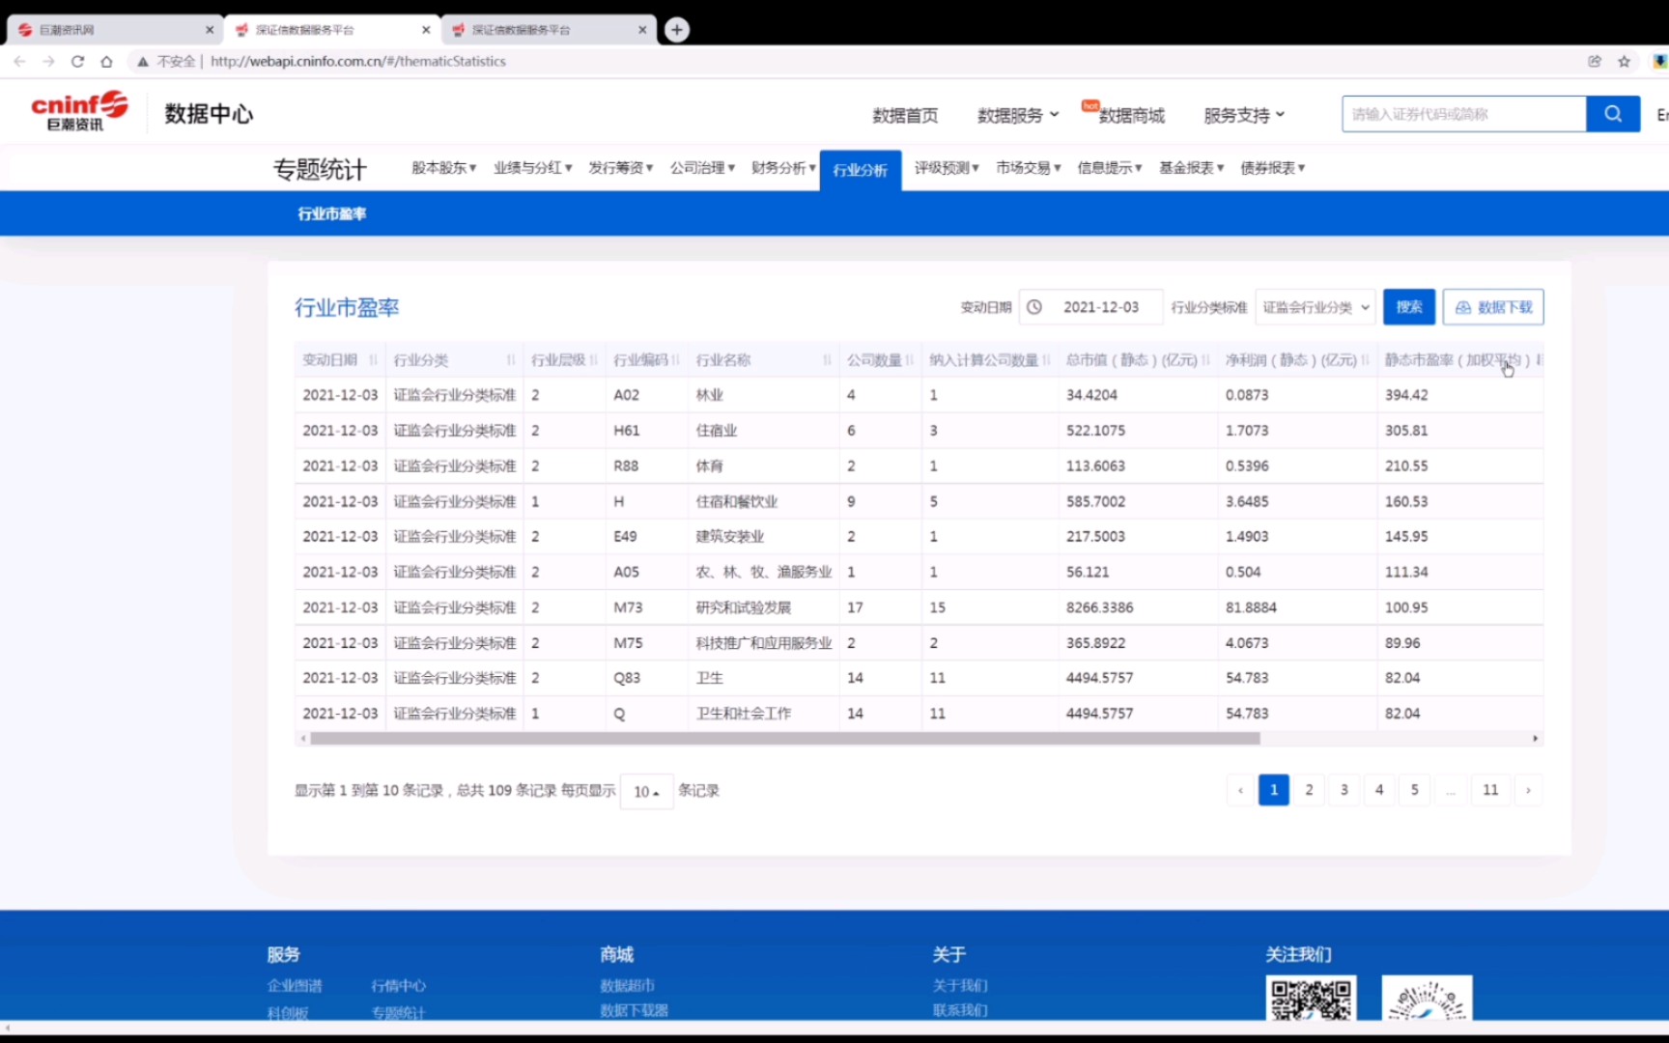Image resolution: width=1669 pixels, height=1043 pixels.
Task: Select 行业分析 tab
Action: (x=861, y=170)
